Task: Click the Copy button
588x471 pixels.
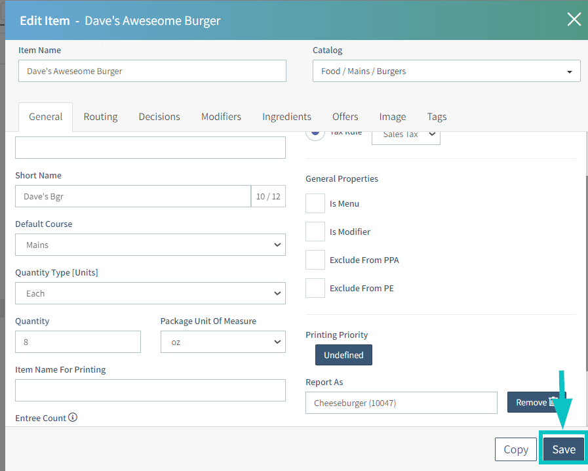Action: (x=516, y=449)
